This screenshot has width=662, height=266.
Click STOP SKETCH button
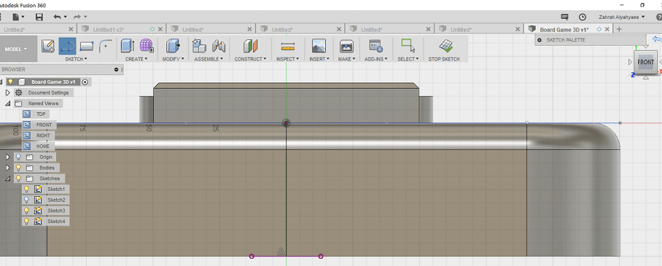(444, 59)
